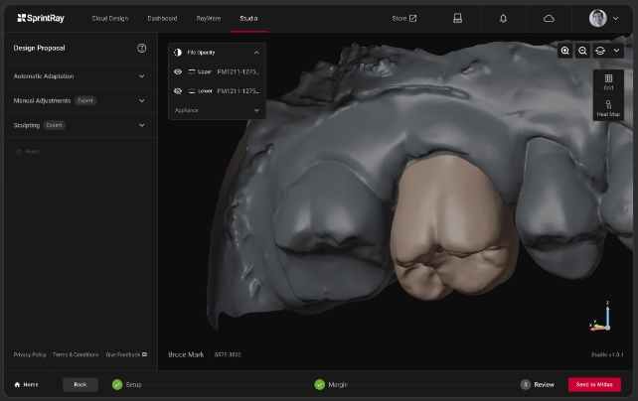
Task: Expand the Appliance dropdown
Action: click(x=256, y=110)
